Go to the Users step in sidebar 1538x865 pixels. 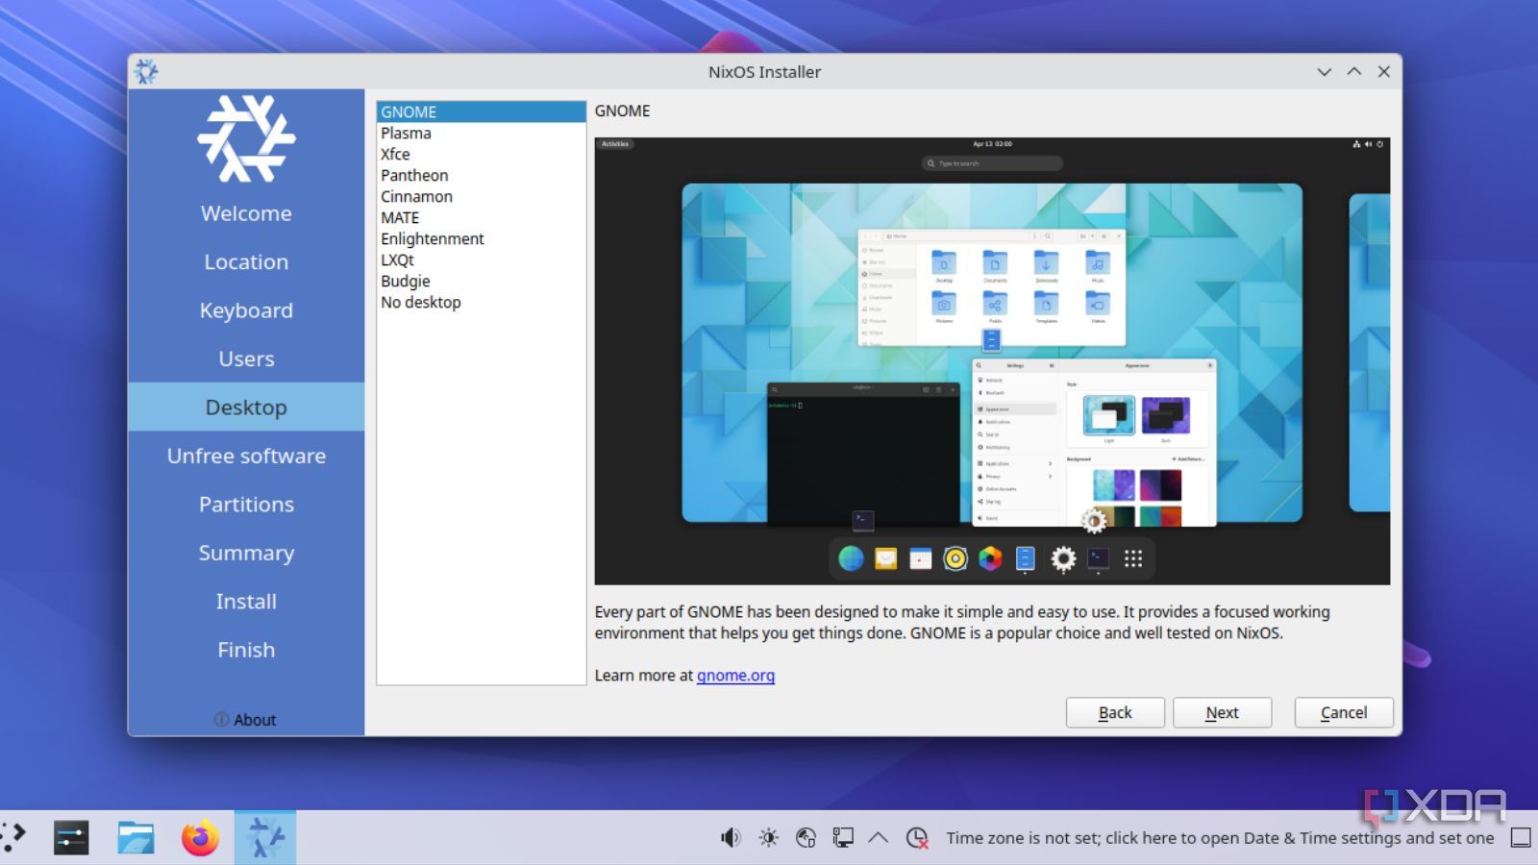tap(246, 358)
